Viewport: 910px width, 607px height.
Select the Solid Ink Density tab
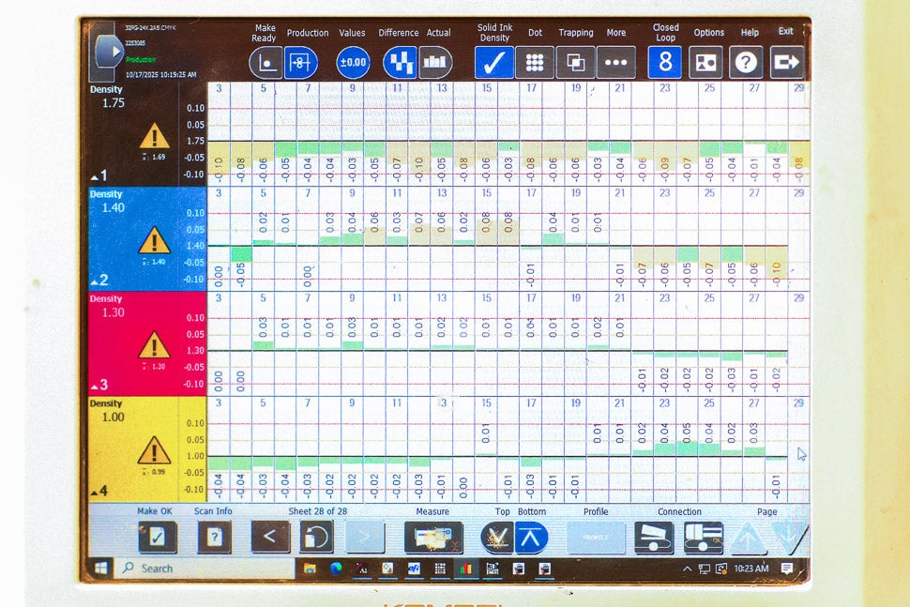point(493,63)
